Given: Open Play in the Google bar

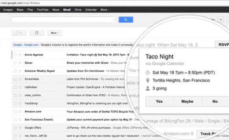Looking at the screenshot, I should (x=30, y=10).
